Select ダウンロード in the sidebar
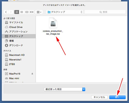Viewport: 129px width, 103px height. click(x=19, y=45)
